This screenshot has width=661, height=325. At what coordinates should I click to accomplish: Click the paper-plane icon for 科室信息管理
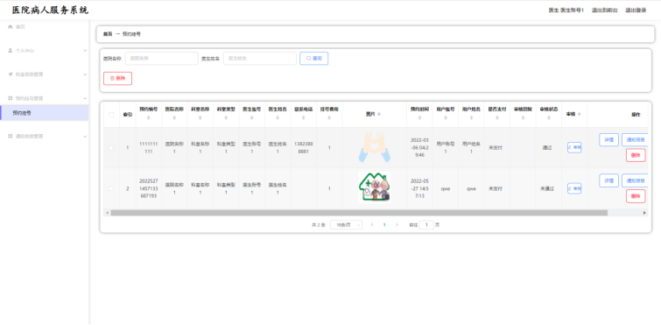pyautogui.click(x=11, y=74)
